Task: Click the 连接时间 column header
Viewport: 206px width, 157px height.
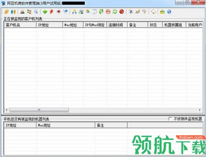Action: (117, 25)
